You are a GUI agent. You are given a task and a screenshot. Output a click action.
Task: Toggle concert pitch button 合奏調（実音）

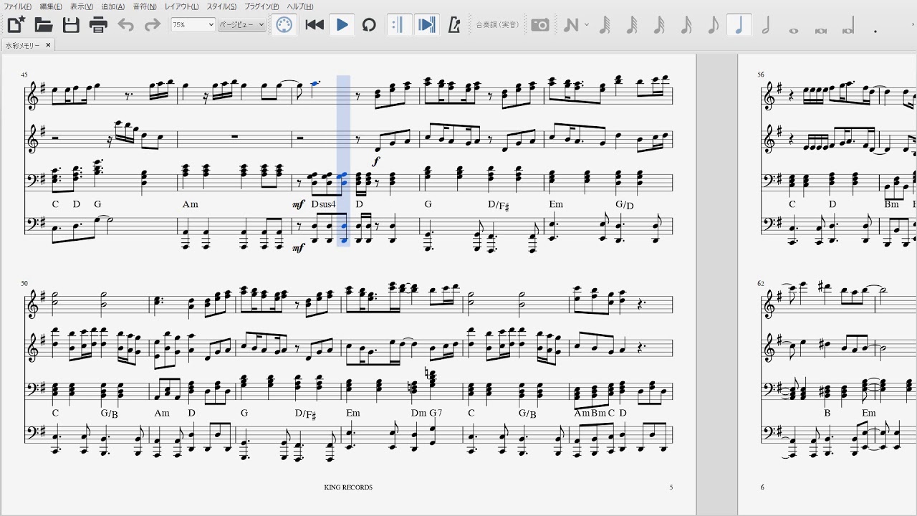tap(498, 25)
